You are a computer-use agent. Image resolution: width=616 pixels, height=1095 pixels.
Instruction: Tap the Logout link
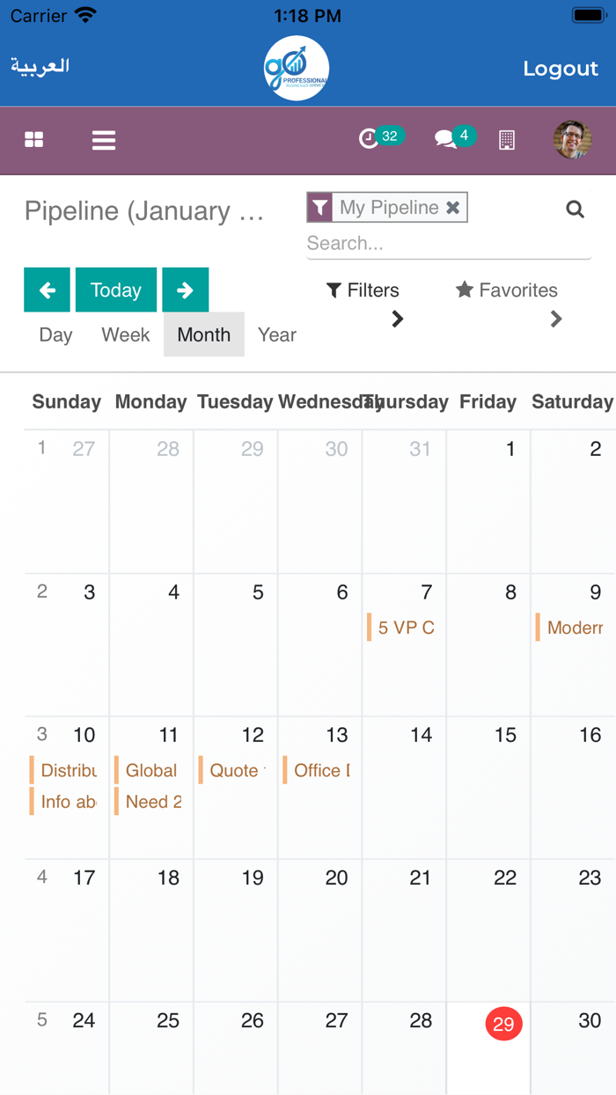point(561,69)
